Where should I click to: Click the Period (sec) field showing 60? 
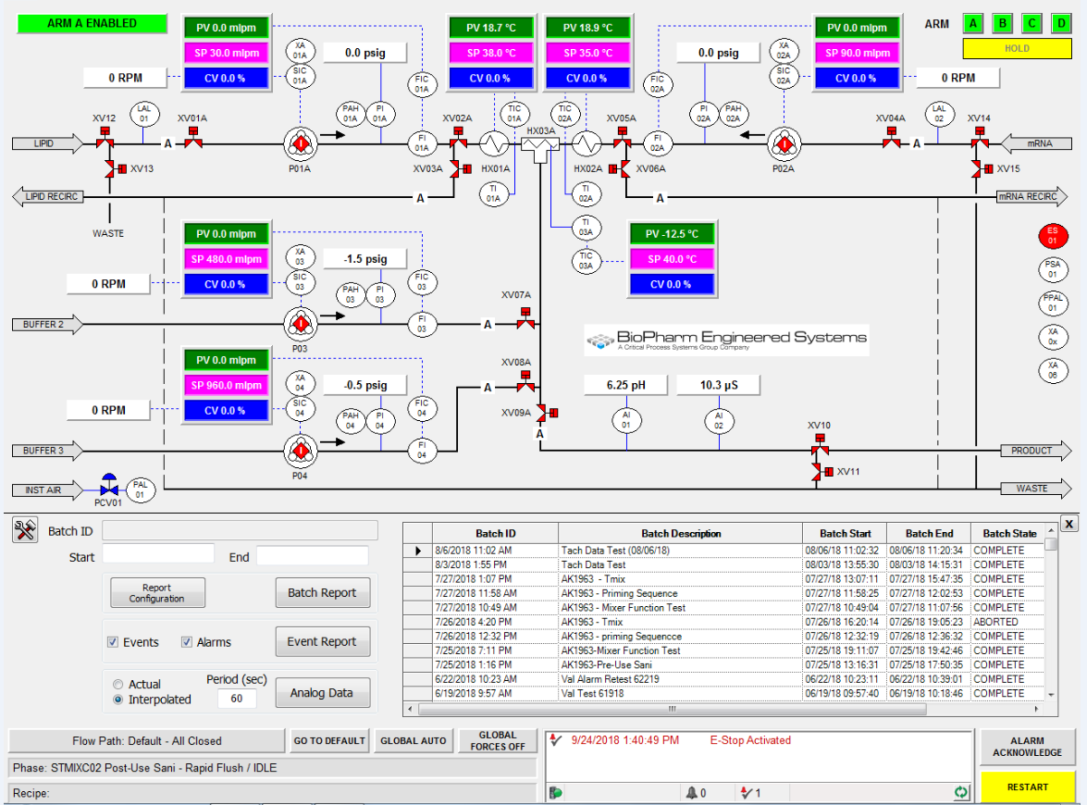click(237, 699)
